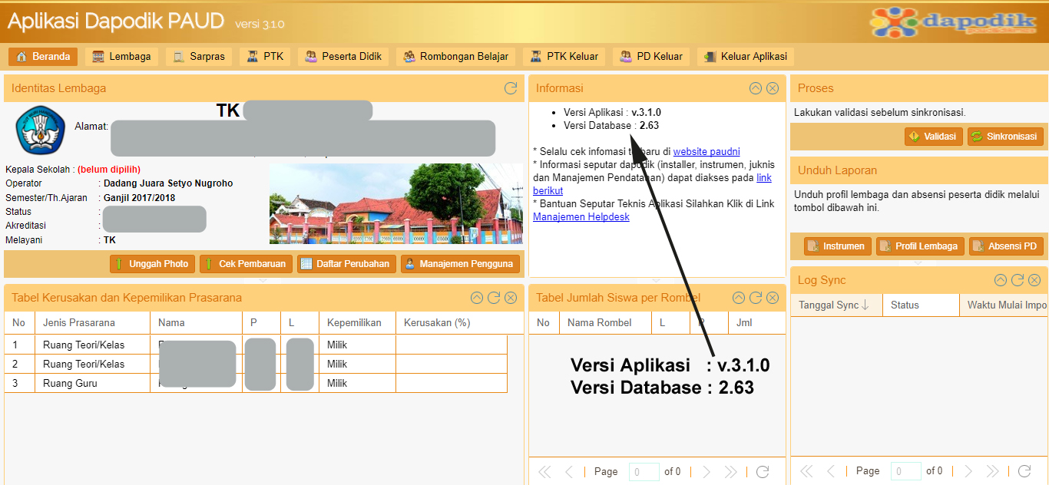The image size is (1049, 485).
Task: Open Manajemen Pengguna
Action: pos(460,264)
